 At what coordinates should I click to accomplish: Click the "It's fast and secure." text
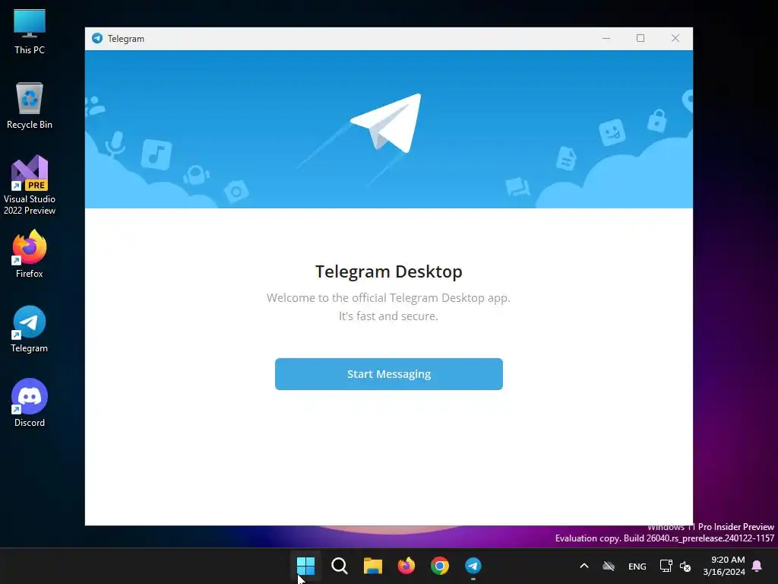point(388,316)
